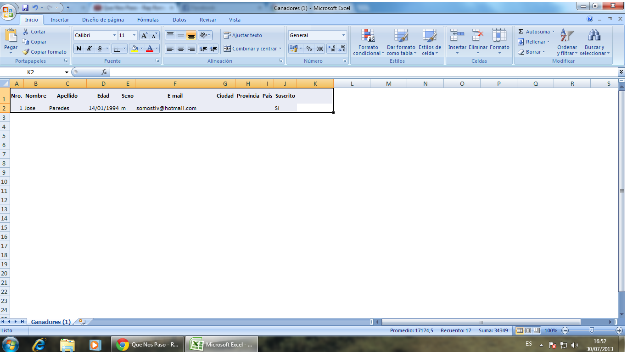Select Copiar formato paintbrush
The height and width of the screenshot is (352, 627).
45,52
